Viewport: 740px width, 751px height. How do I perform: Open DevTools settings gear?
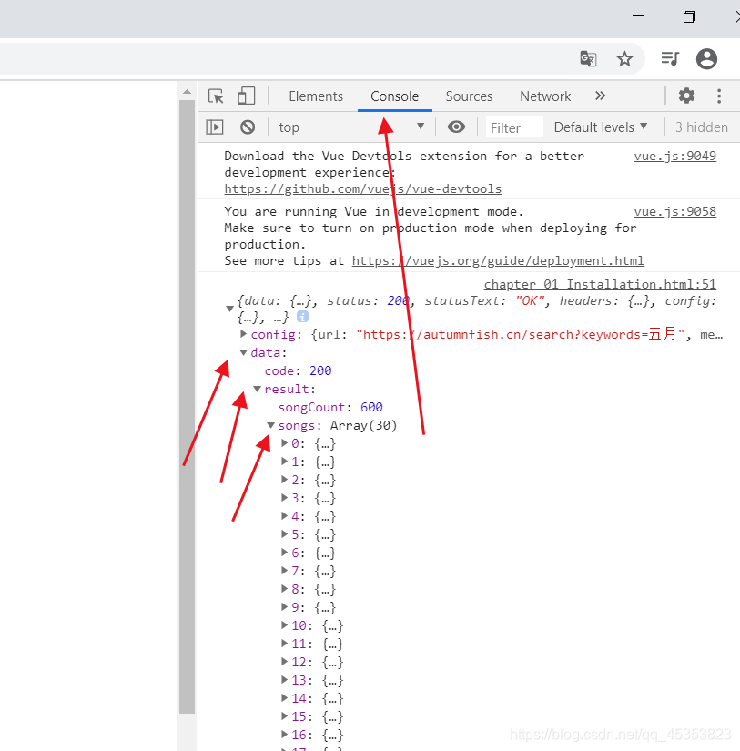(686, 96)
